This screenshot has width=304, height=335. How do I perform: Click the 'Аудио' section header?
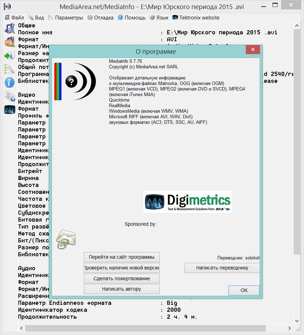click(26, 268)
